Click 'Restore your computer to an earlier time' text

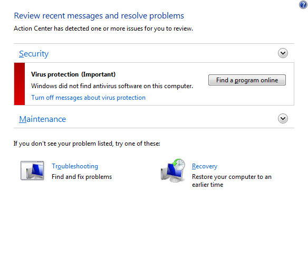pos(232,181)
